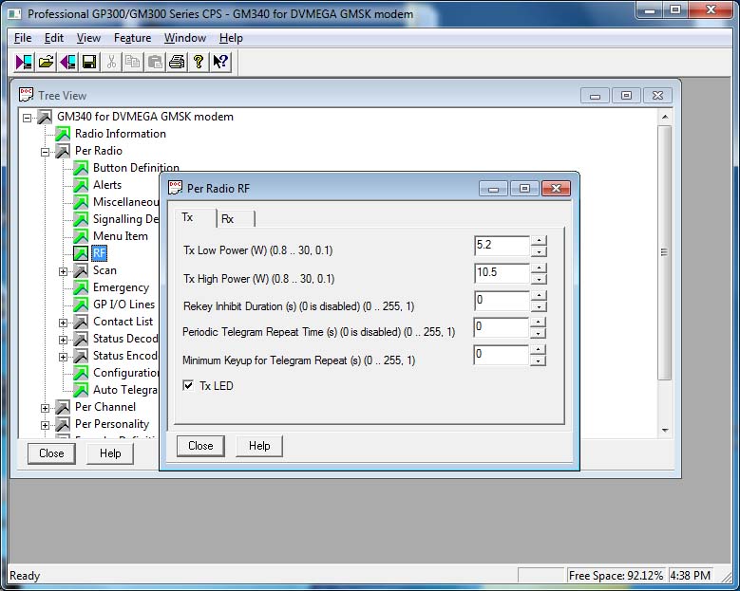Increase Tx High Power with up arrow
This screenshot has width=740, height=591.
(539, 268)
